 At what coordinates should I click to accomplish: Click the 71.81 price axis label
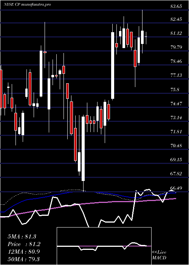(176, 131)
